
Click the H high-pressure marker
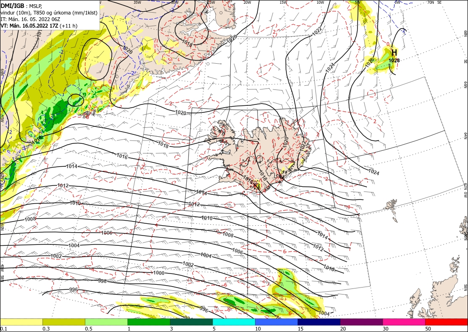(x=394, y=52)
